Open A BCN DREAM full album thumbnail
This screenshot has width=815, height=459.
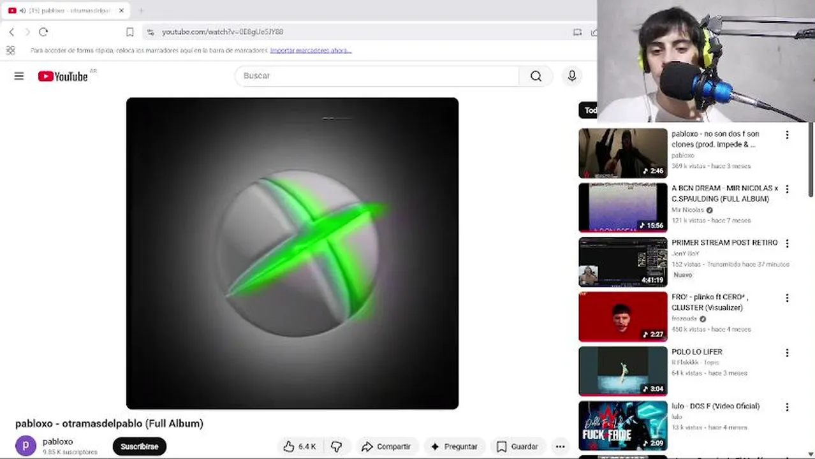click(x=622, y=208)
